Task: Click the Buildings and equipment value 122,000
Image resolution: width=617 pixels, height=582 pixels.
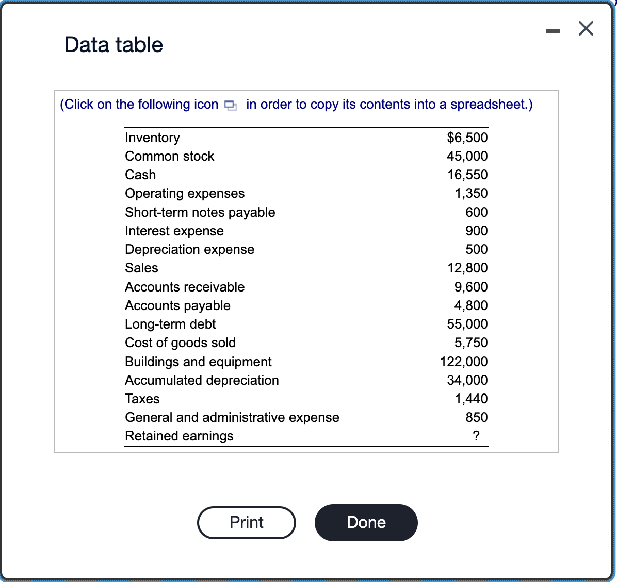Action: pyautogui.click(x=463, y=362)
